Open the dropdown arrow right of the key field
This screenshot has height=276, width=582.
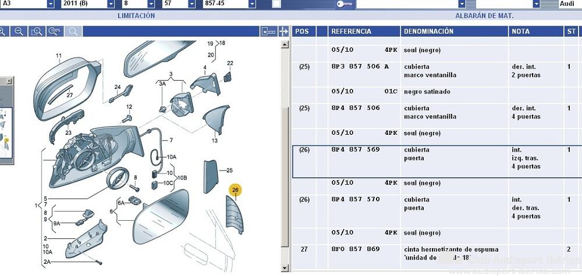pos(462,4)
